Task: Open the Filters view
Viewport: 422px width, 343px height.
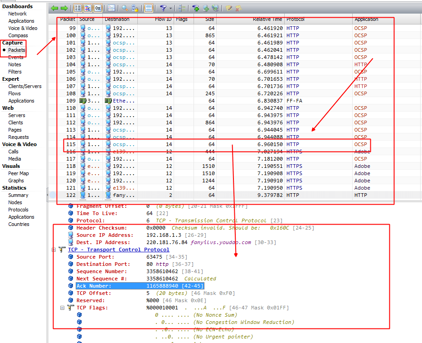Action: 15,72
